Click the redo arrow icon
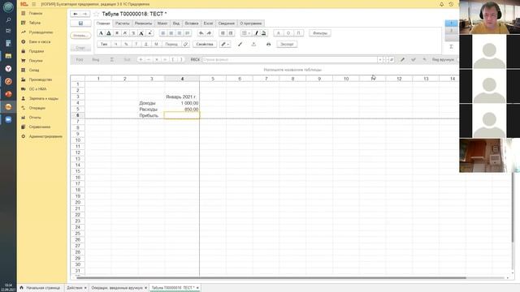 pos(209,33)
